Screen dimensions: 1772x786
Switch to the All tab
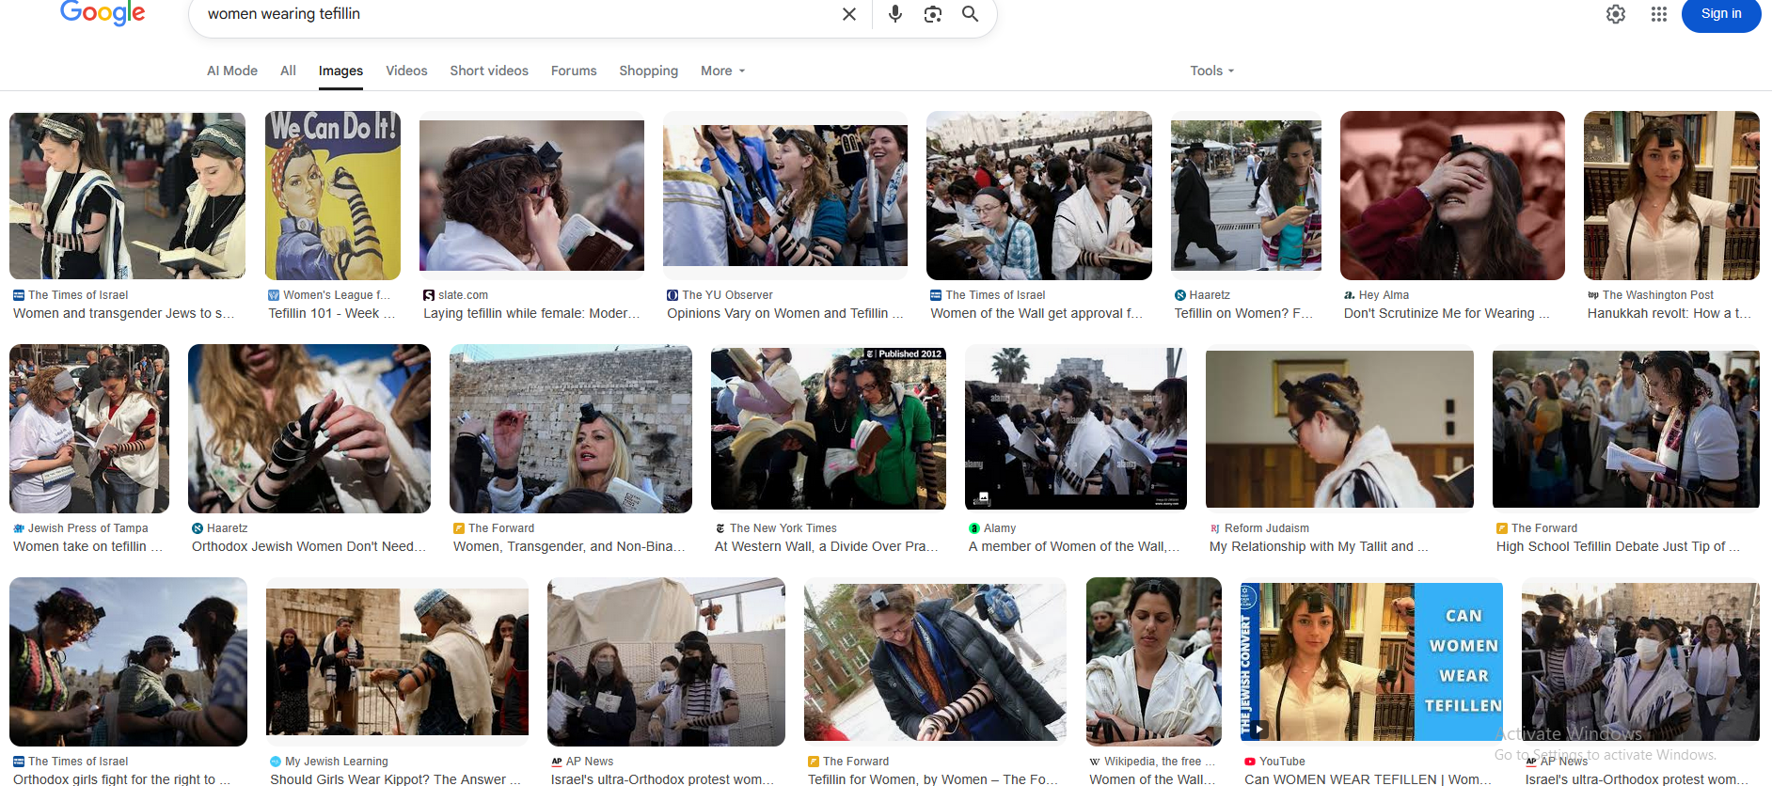click(x=288, y=71)
